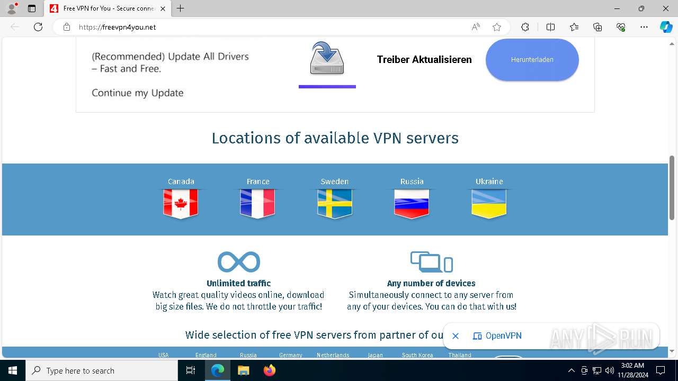Open the notification center icon
This screenshot has width=678, height=381.
661,370
